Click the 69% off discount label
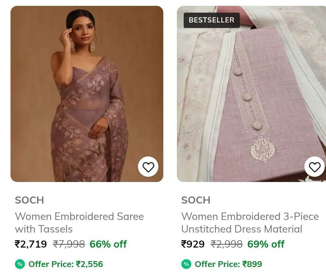The height and width of the screenshot is (275, 326). tap(266, 244)
